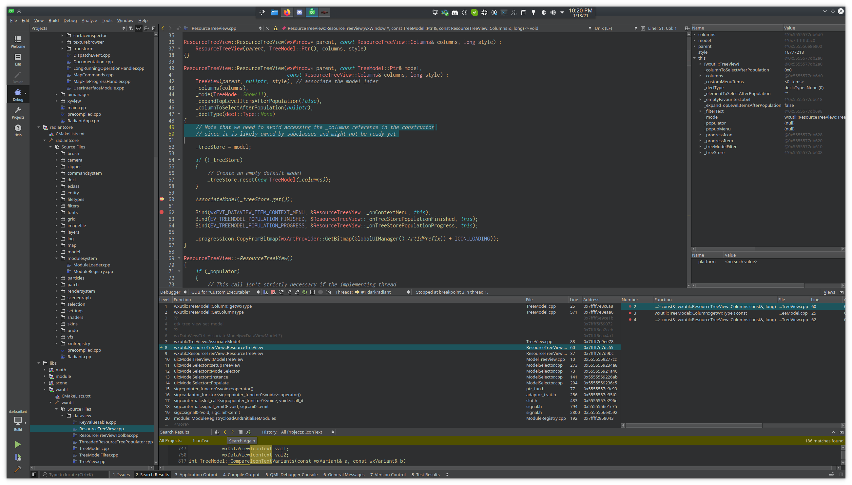This screenshot has width=852, height=485.
Task: Open the Analyze menu
Action: coord(89,20)
